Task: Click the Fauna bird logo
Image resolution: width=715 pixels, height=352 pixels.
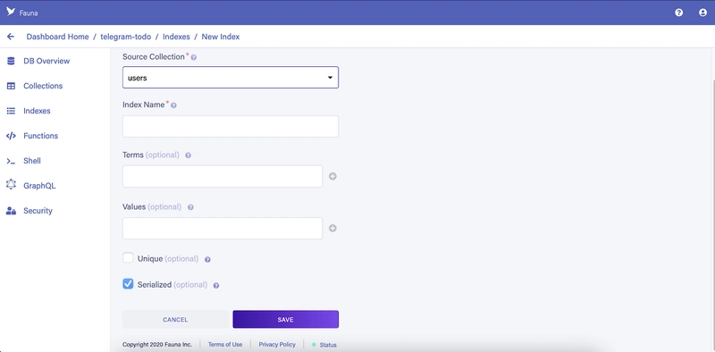Action: (11, 12)
